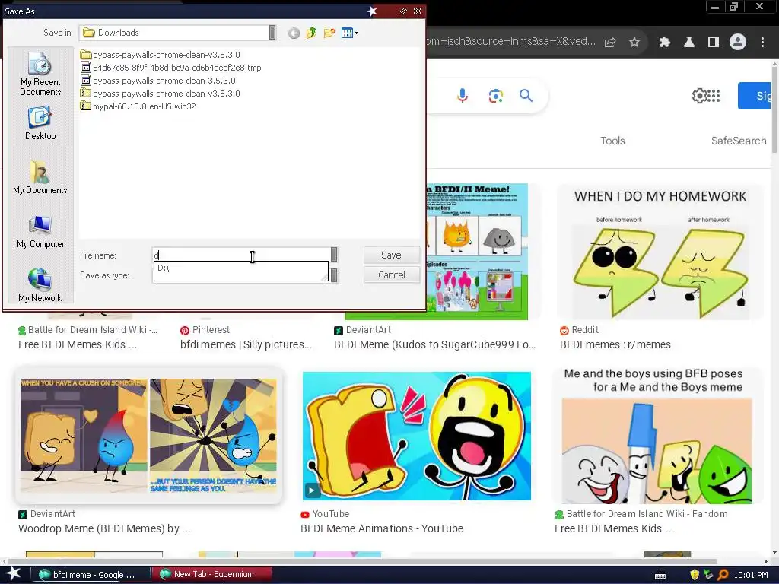Switch to 'New Tab - Supermium' taskbar window
Screen dimensions: 779x584
[212, 575]
